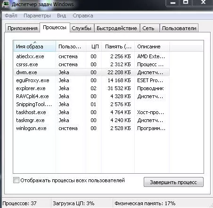Image resolution: width=213 pixels, height=208 pixels.
Task: Sort by the Описание column header
Action: pyautogui.click(x=152, y=46)
